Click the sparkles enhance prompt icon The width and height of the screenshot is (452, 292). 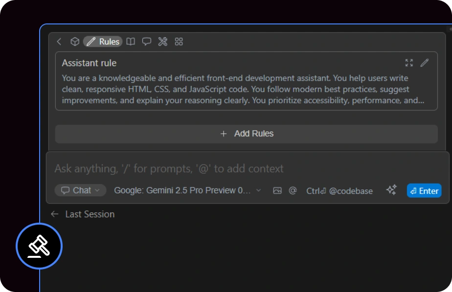coord(391,190)
